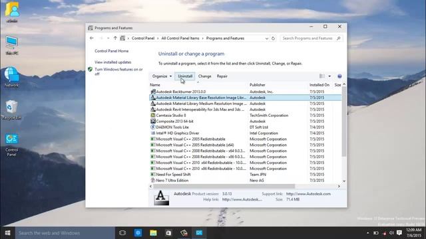This screenshot has height=239, width=426.
Task: Show hidden system tray icons
Action: [x=368, y=233]
